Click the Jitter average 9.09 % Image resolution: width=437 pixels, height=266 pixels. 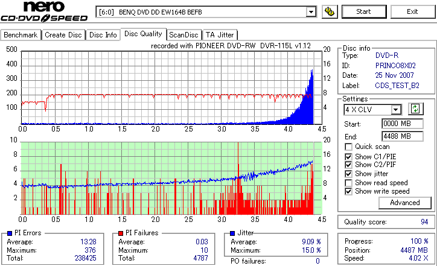311,242
